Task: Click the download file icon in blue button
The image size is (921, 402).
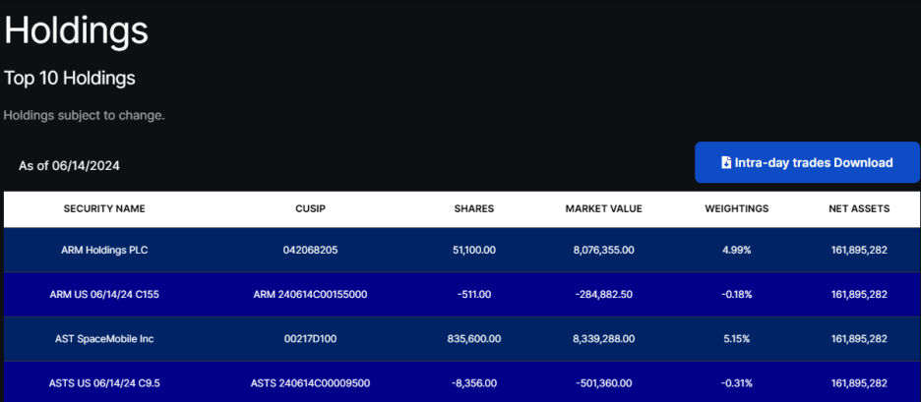Action: point(726,162)
